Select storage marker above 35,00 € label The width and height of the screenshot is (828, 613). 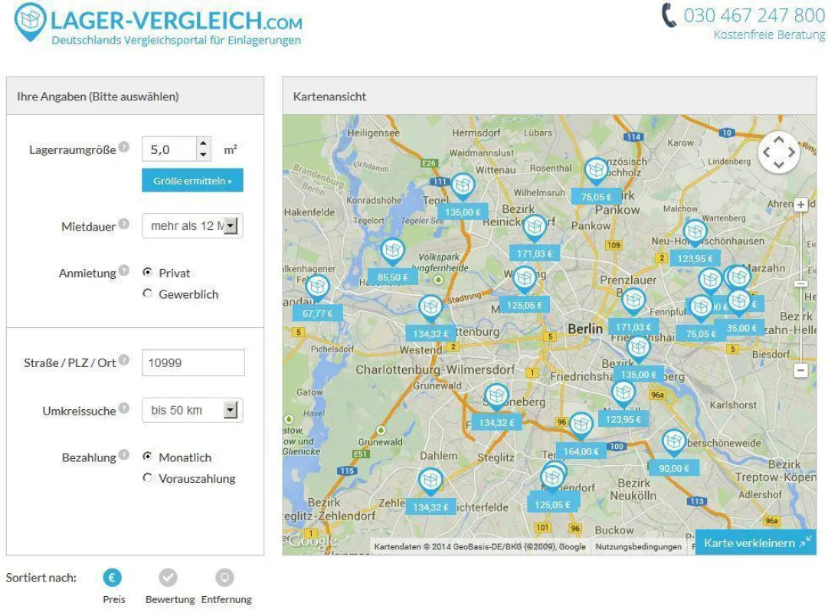[739, 302]
